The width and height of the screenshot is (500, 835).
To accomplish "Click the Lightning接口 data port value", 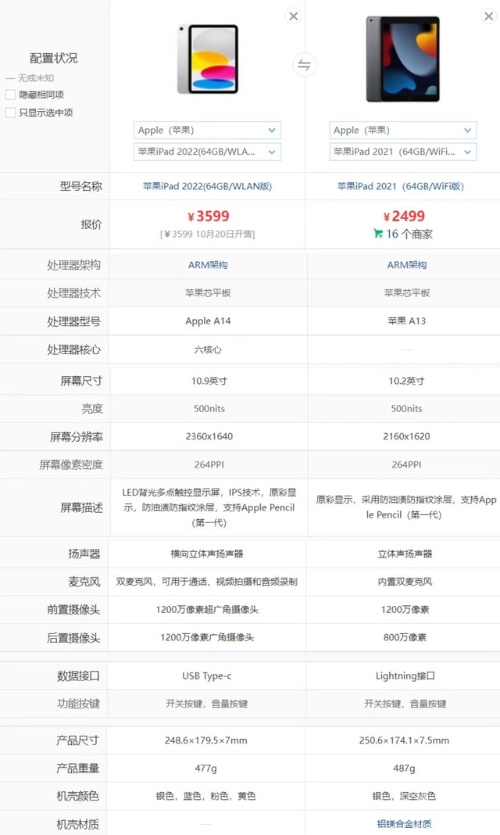I will pos(405,676).
